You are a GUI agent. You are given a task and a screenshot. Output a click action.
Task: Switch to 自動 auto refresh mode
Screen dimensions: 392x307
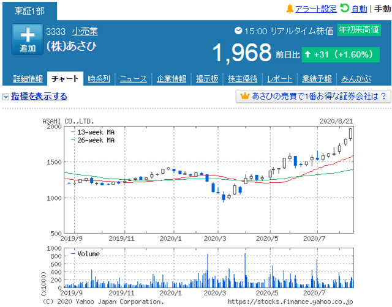359,9
